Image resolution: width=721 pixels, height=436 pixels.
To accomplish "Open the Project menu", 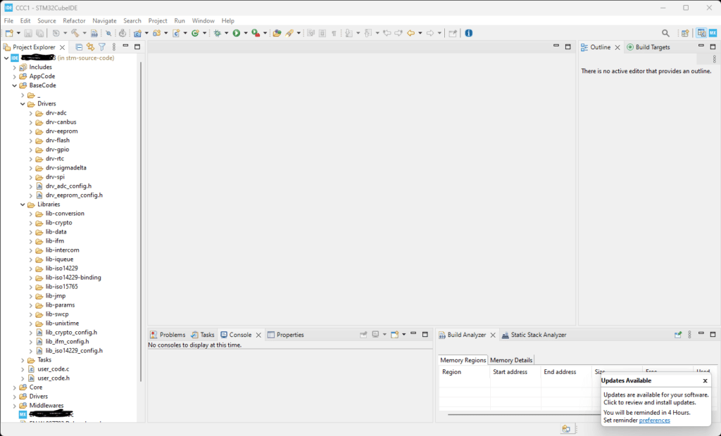I will tap(158, 20).
